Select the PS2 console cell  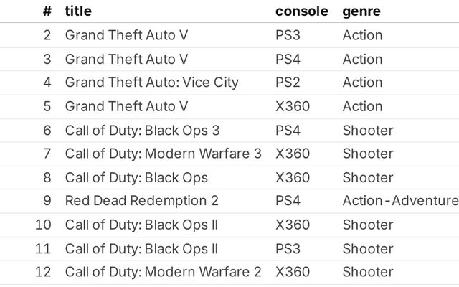tap(289, 83)
